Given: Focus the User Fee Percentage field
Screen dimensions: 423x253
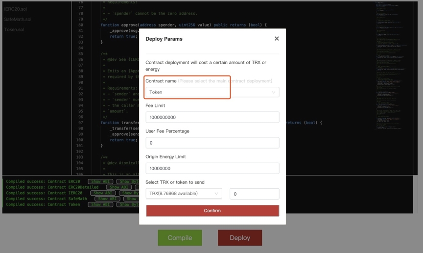Looking at the screenshot, I should click(x=212, y=143).
